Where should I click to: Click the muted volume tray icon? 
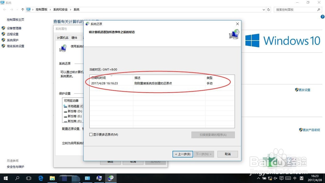pos(276,178)
